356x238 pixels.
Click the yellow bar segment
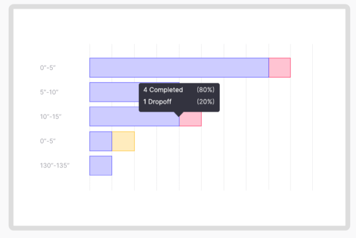(x=123, y=141)
